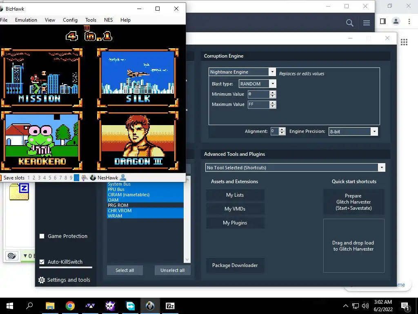Image resolution: width=418 pixels, height=314 pixels.
Task: Click the zipped folder icon
Action: tap(19, 192)
